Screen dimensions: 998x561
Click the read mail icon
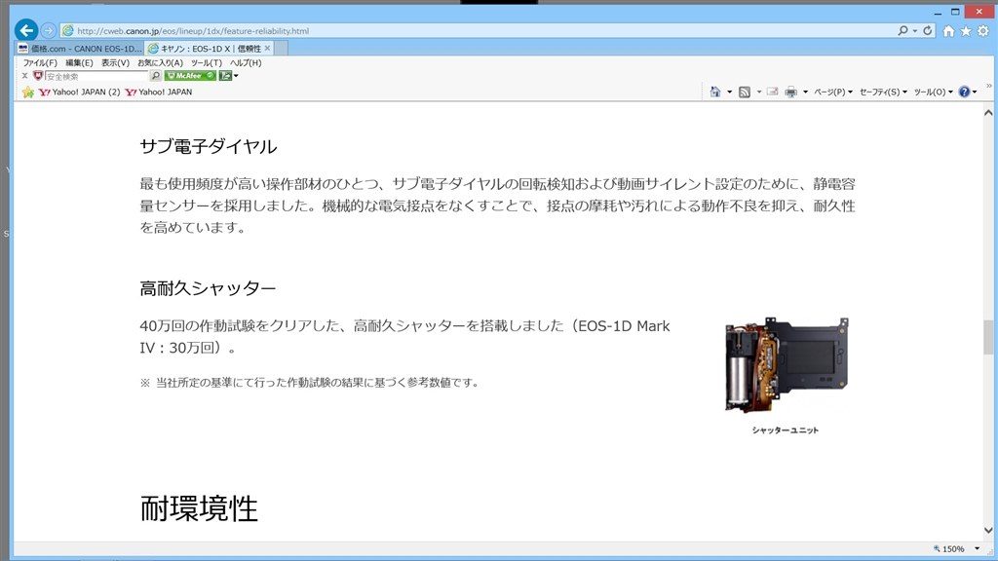774,91
